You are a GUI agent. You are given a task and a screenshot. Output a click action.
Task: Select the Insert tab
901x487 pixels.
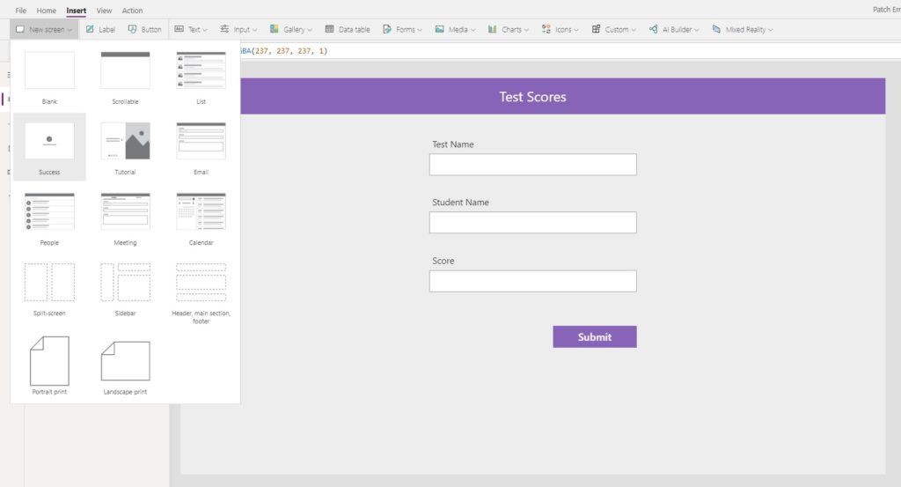(76, 11)
